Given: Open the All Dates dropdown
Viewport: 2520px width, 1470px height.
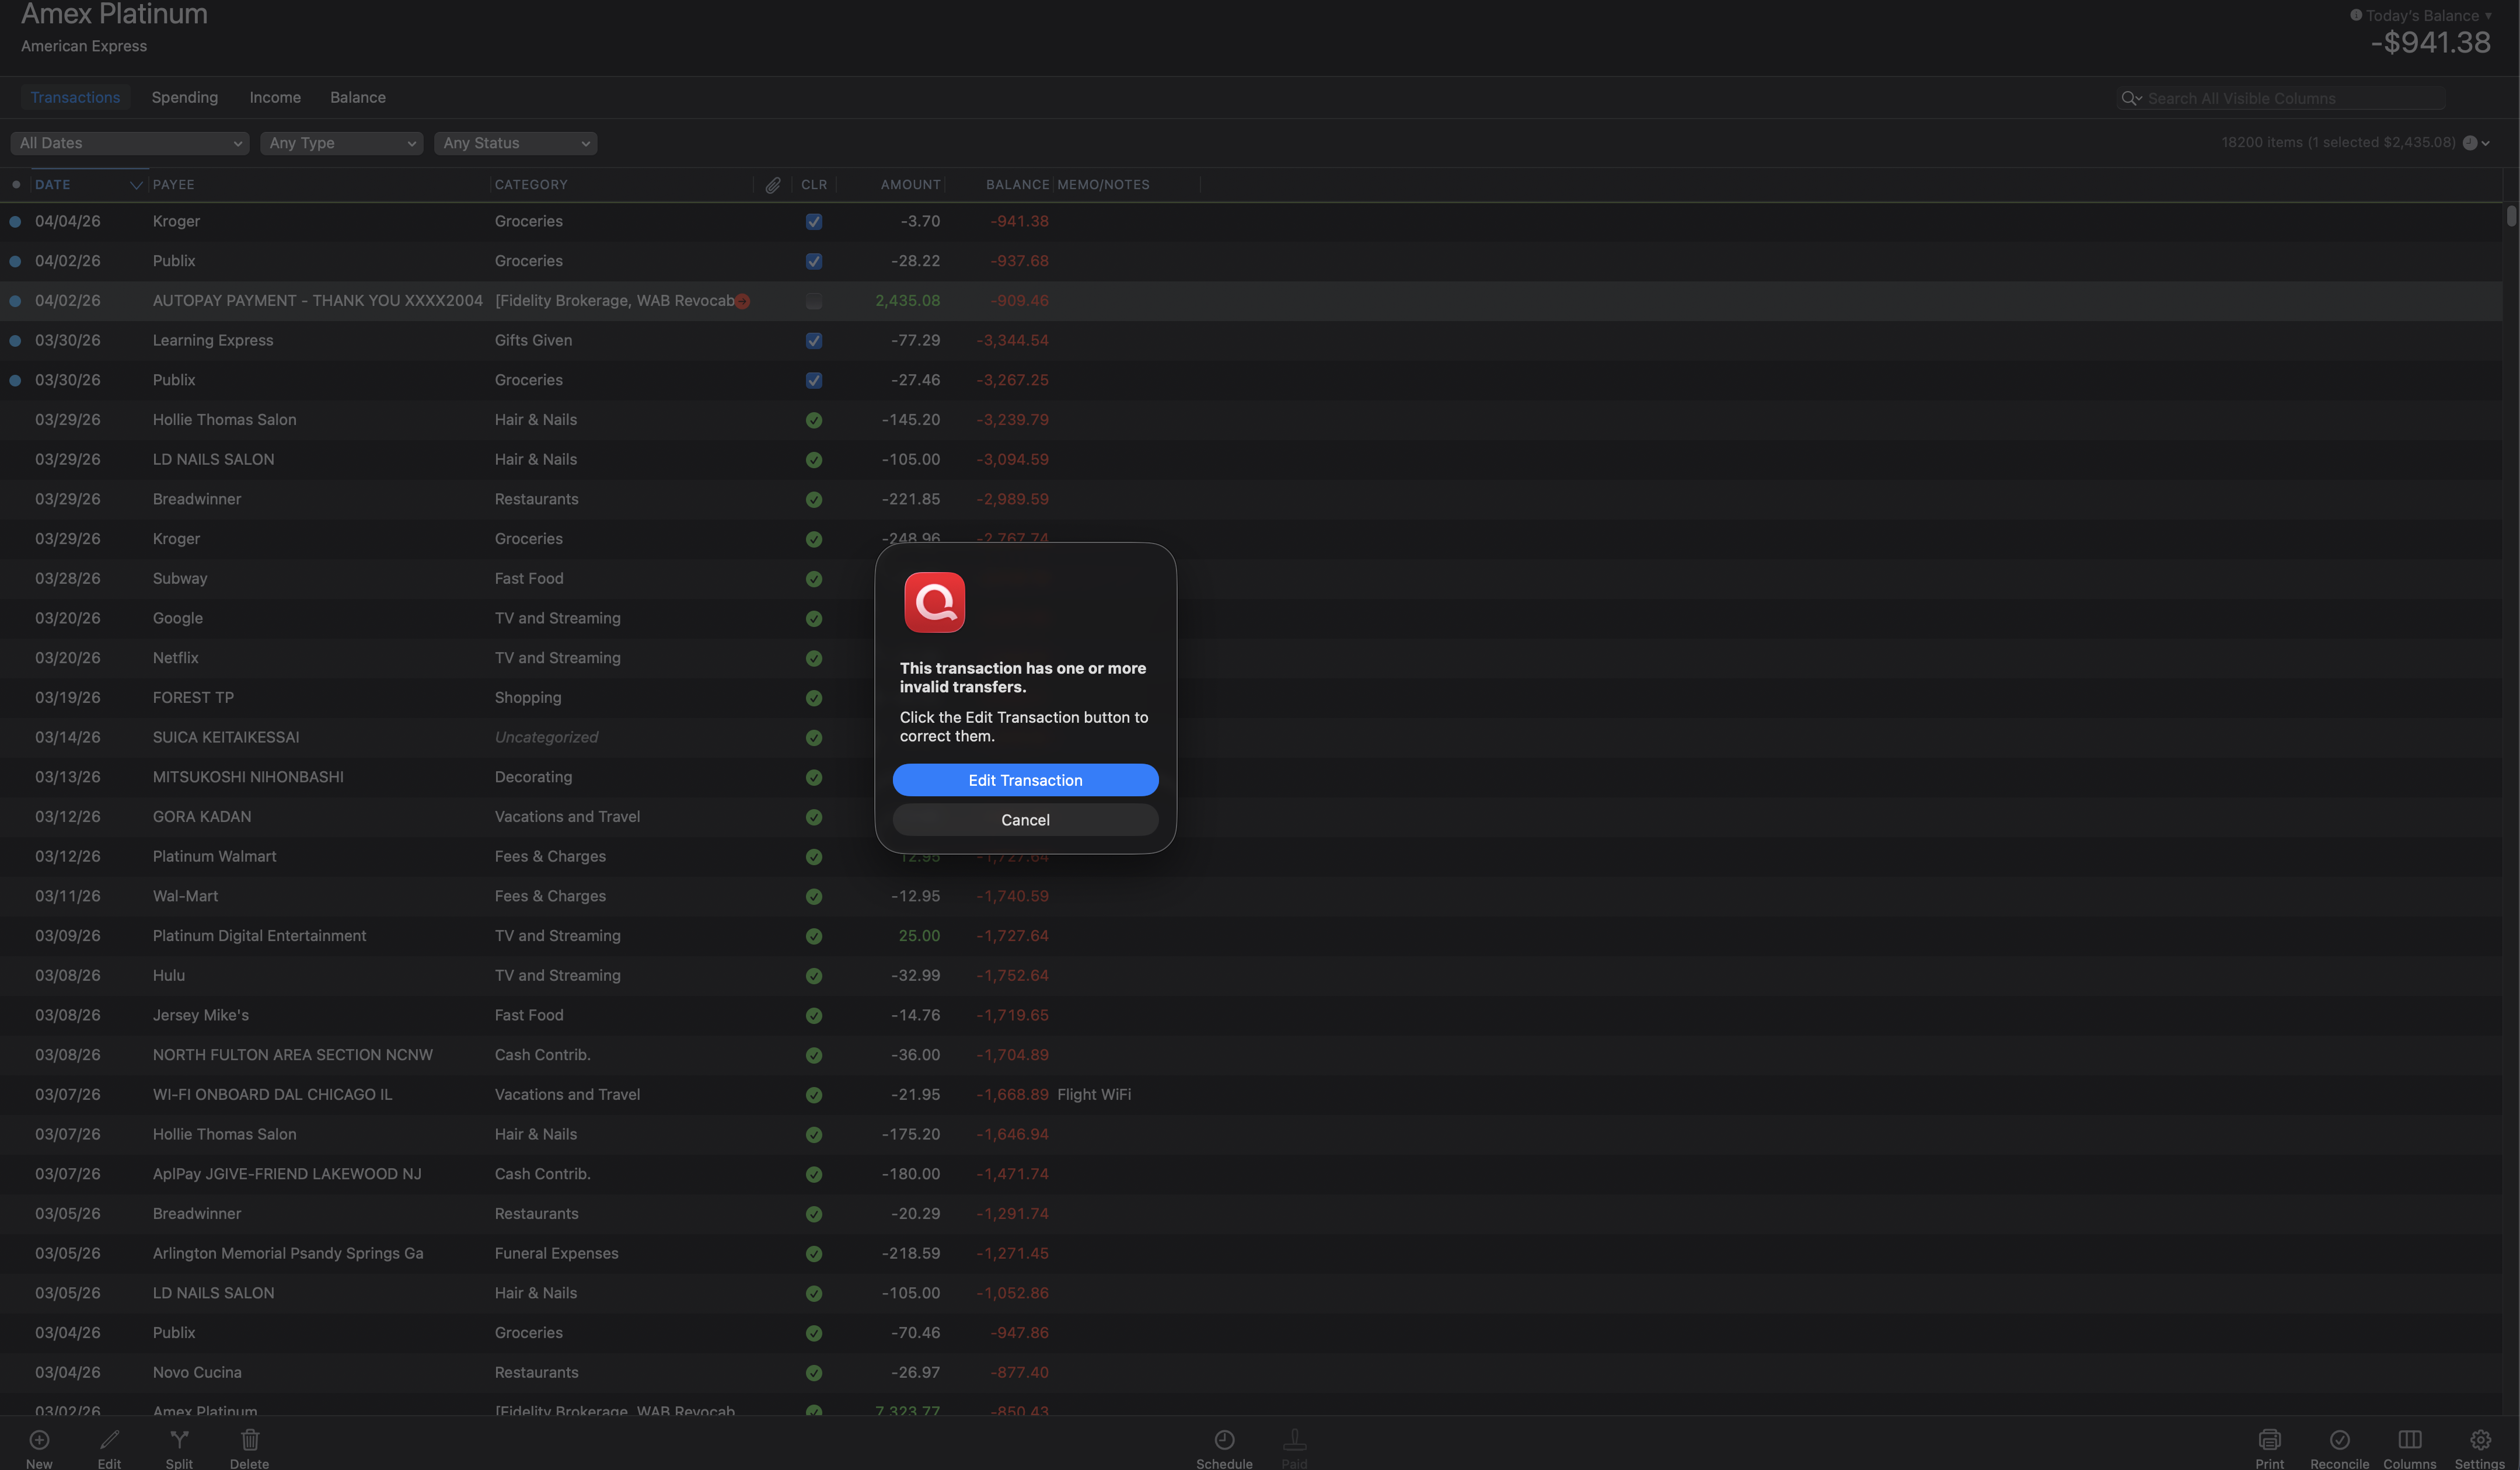Looking at the screenshot, I should click(x=130, y=143).
